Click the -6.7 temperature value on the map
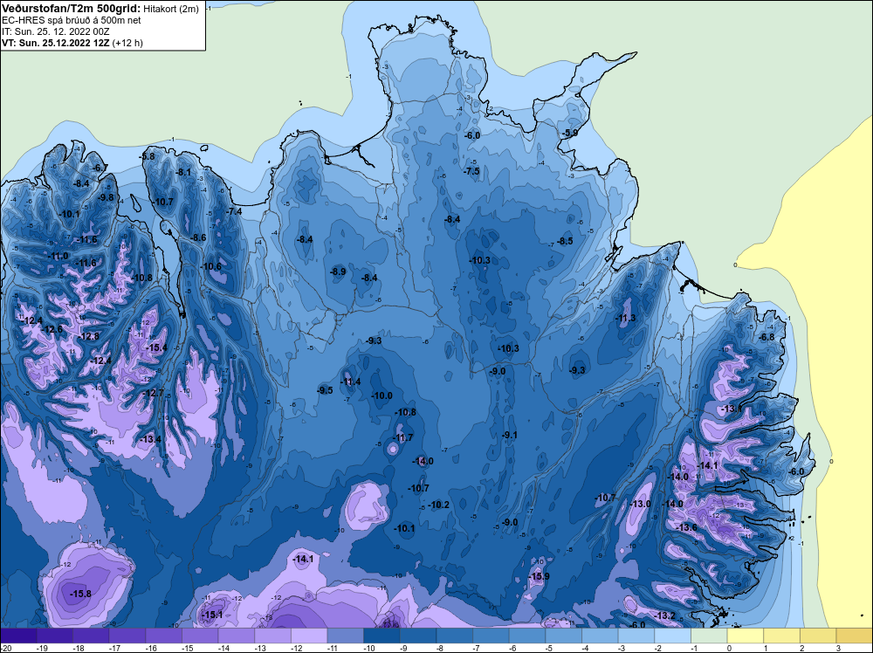The width and height of the screenshot is (873, 653). click(100, 168)
